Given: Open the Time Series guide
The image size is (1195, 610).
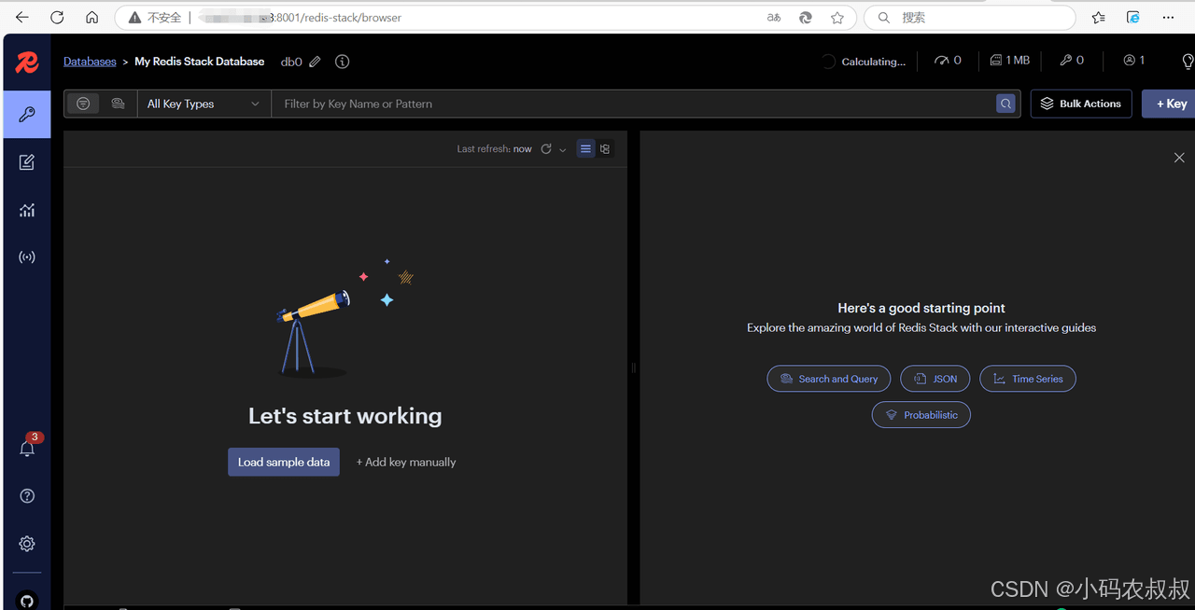Looking at the screenshot, I should point(1028,379).
